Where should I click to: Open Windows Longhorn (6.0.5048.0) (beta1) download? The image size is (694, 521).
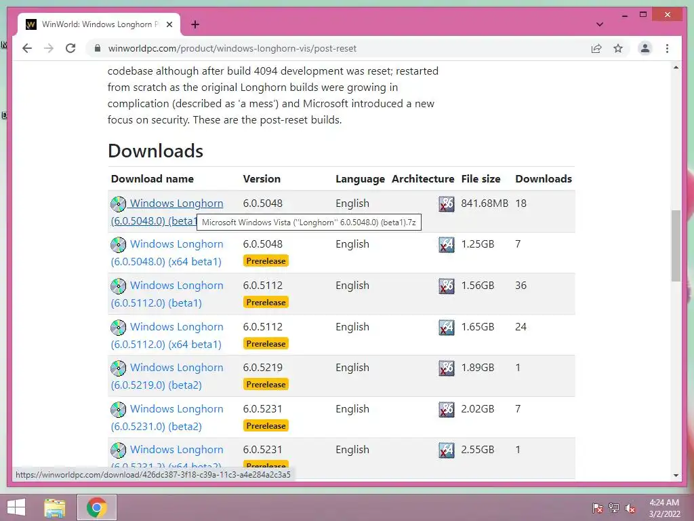(176, 204)
